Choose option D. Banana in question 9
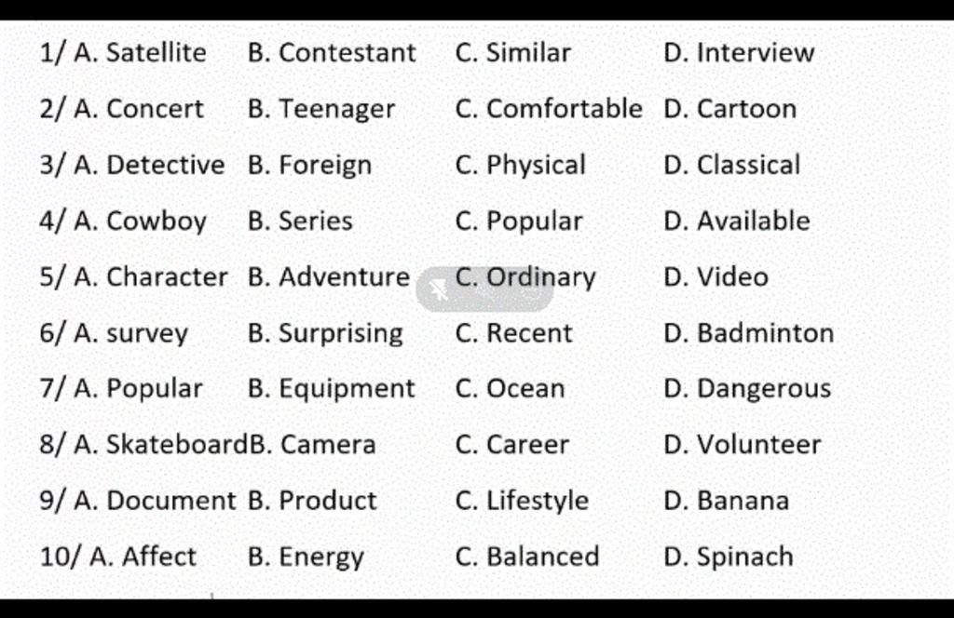This screenshot has width=954, height=618. pos(727,501)
